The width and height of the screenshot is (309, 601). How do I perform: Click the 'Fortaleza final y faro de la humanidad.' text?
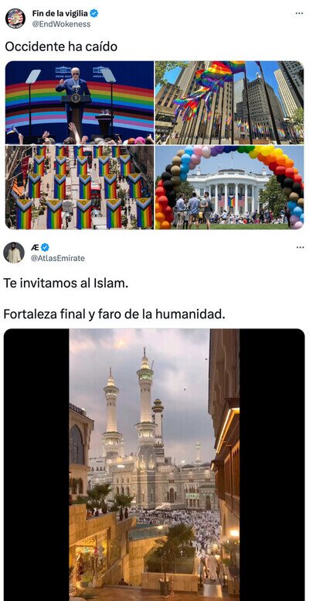click(x=114, y=314)
